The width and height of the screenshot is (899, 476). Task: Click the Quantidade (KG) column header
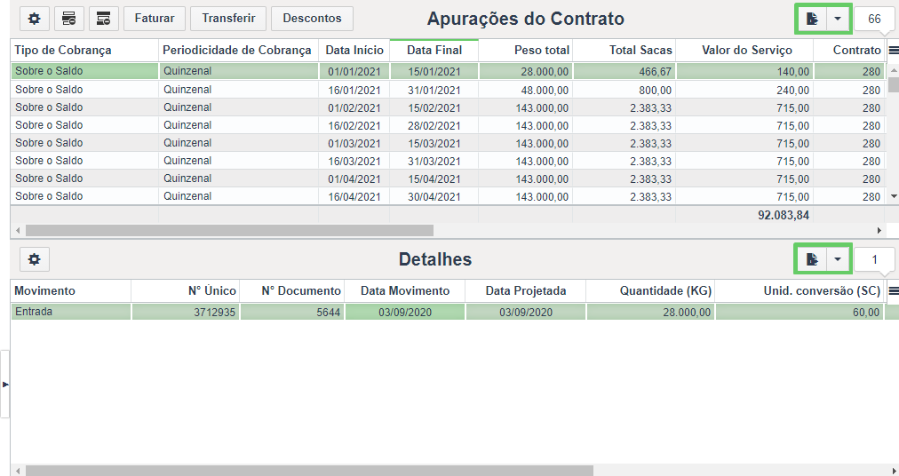coord(650,290)
